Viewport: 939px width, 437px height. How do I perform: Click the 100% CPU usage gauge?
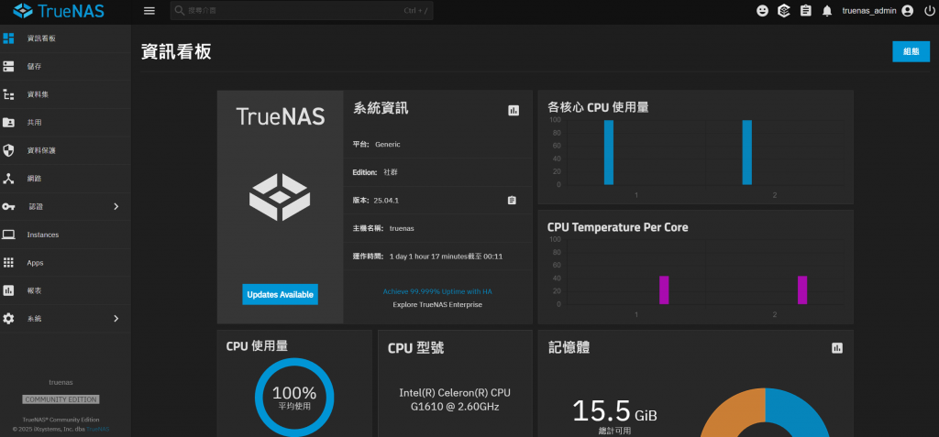[294, 397]
